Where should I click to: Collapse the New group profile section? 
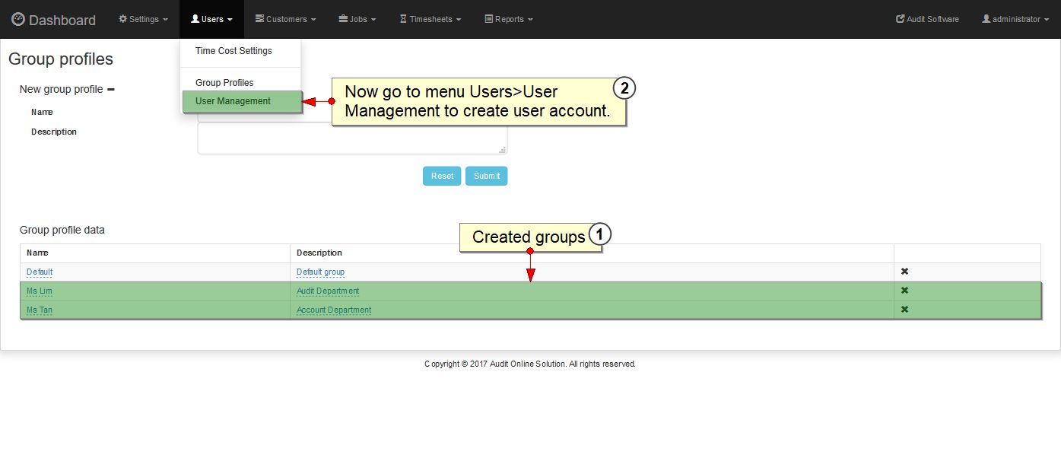tap(111, 89)
